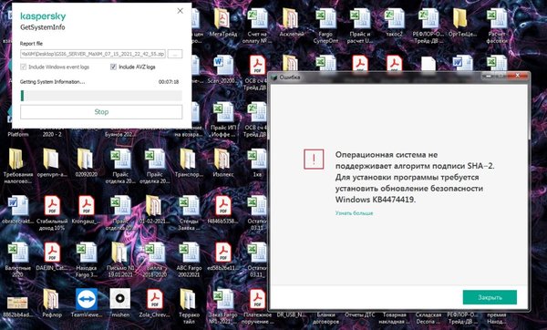Image resolution: width=547 pixels, height=330 pixels.
Task: Open the ed58b26e11... PDF file
Action: point(223,253)
